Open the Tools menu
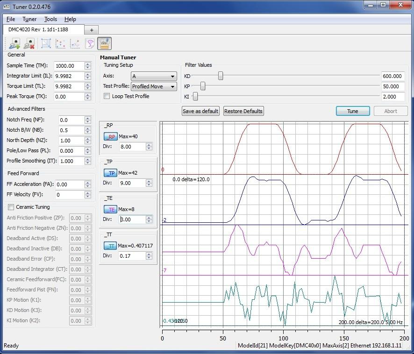Viewport: 414px width, 354px height. (50, 19)
